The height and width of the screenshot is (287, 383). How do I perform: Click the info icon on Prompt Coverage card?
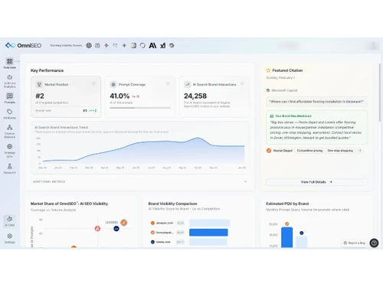(x=168, y=83)
